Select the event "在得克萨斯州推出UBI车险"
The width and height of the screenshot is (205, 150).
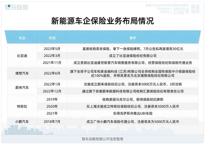click(133, 113)
